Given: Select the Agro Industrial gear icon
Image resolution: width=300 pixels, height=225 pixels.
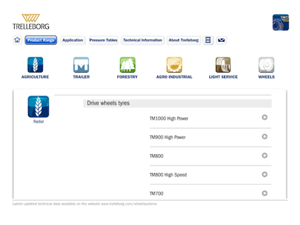Looking at the screenshot, I should click(x=174, y=65).
